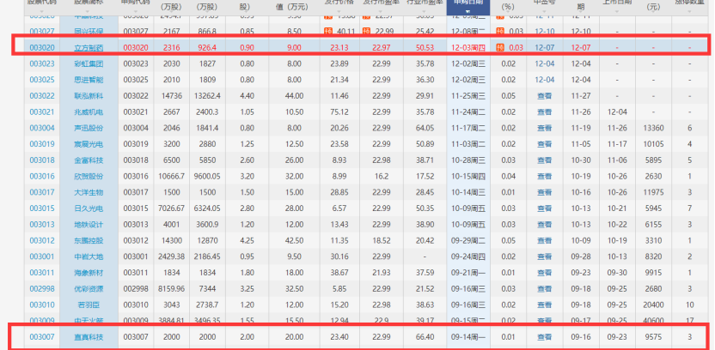The width and height of the screenshot is (715, 350).
Task: Open the blue stock code link 002998
Action: point(42,288)
